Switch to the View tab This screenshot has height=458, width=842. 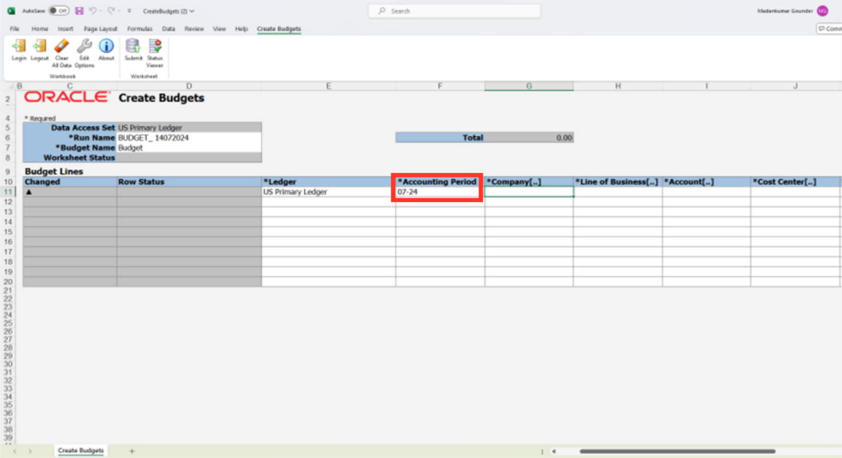[219, 29]
